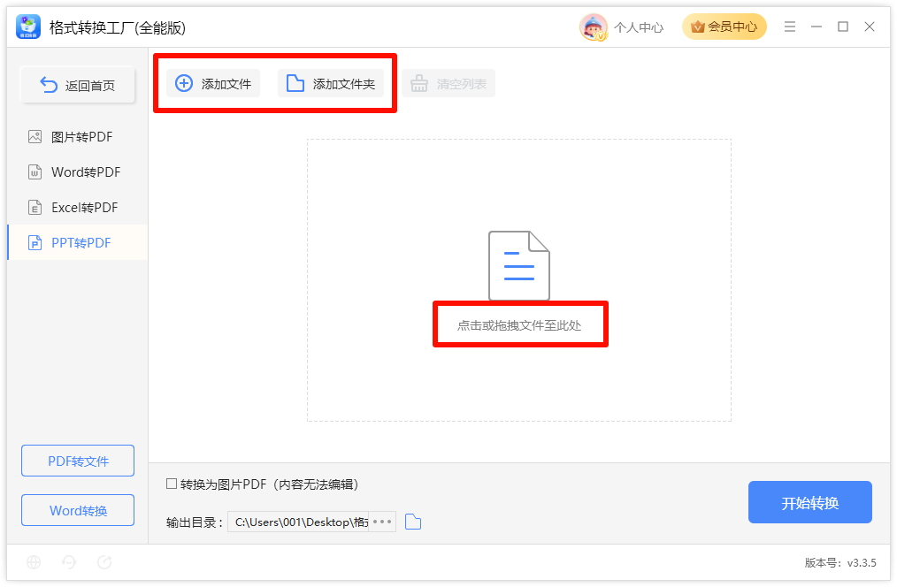Click the 返回首页 back arrow icon
Screen dimensions: 897x587
[x=49, y=85]
